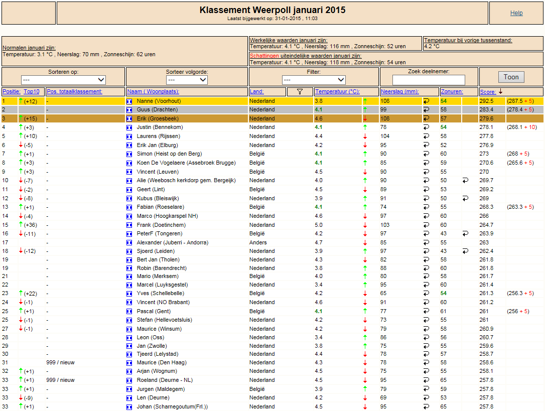Screen dimensions: 545x411
Task: Click the blue info icon beside Guus (Drachten)
Action: pos(129,110)
